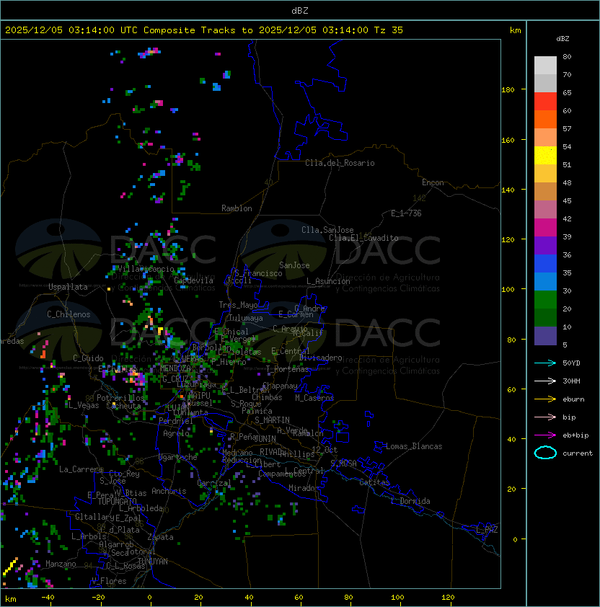
Task: Click the 'S_MARTIN' map label
Action: coord(272,420)
